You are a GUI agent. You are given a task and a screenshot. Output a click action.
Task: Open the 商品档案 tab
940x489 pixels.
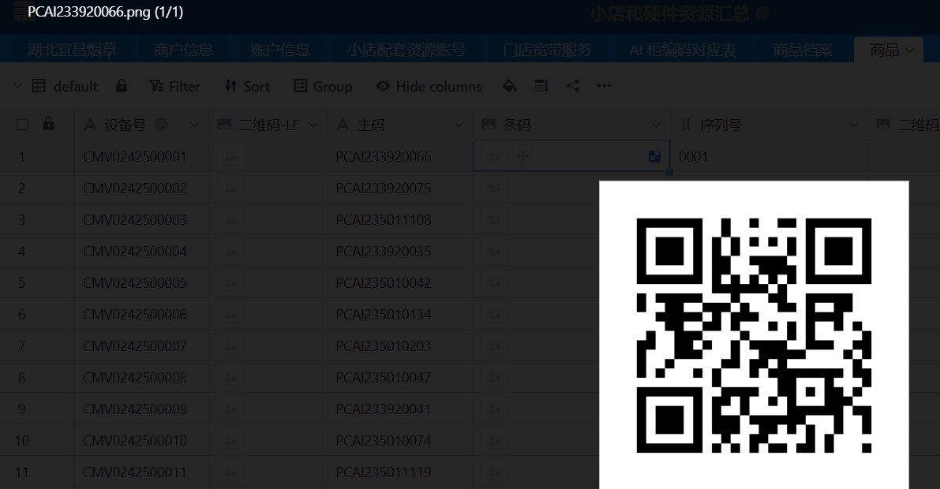pos(803,50)
